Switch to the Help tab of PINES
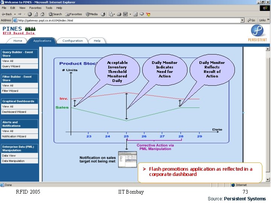This screenshot has width=271, height=203. click(97, 41)
